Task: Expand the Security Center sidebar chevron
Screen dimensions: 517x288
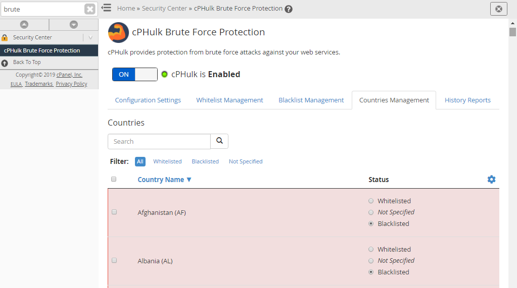Action: [x=90, y=37]
